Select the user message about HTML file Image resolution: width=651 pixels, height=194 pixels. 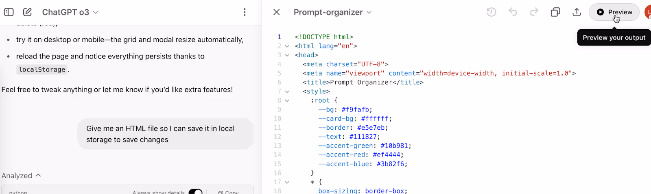coord(166,134)
